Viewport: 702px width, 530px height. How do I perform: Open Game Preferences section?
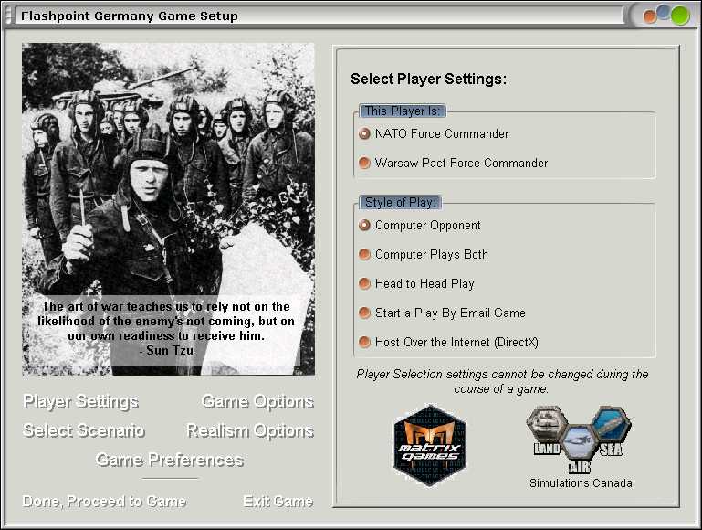pos(170,460)
